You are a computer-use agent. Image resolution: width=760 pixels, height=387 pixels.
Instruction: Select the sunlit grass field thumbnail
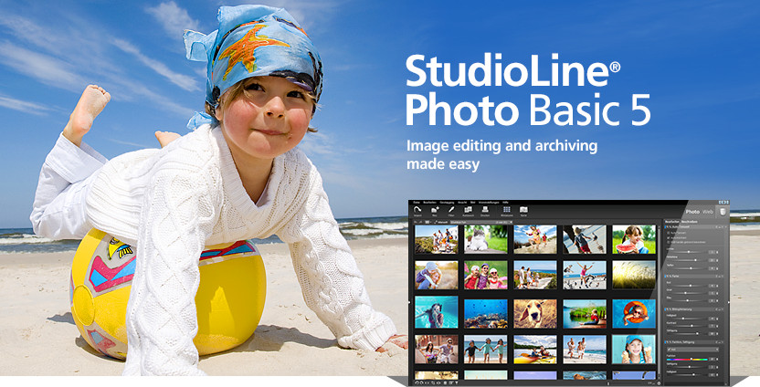[x=634, y=275]
